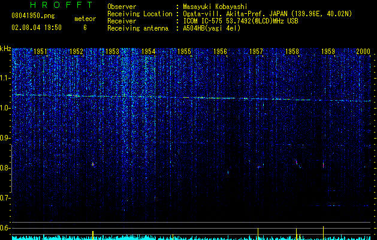377x240 pixels.
Task: Click observer name Masayuki Kobayashi
Action: point(215,7)
